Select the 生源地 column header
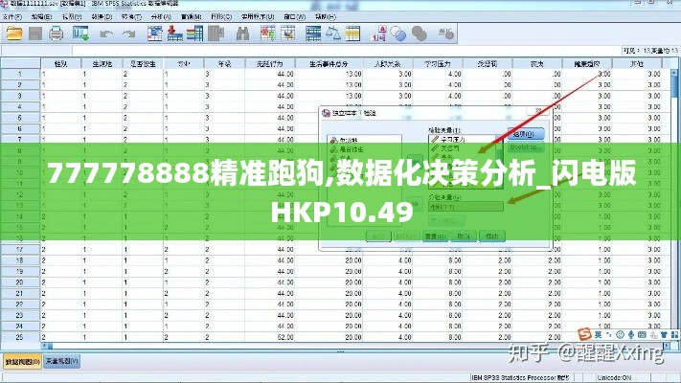Viewport: 681px width, 383px height. pos(102,64)
